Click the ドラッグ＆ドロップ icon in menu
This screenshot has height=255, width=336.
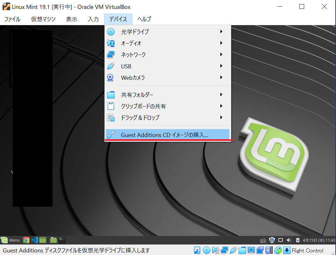111,118
